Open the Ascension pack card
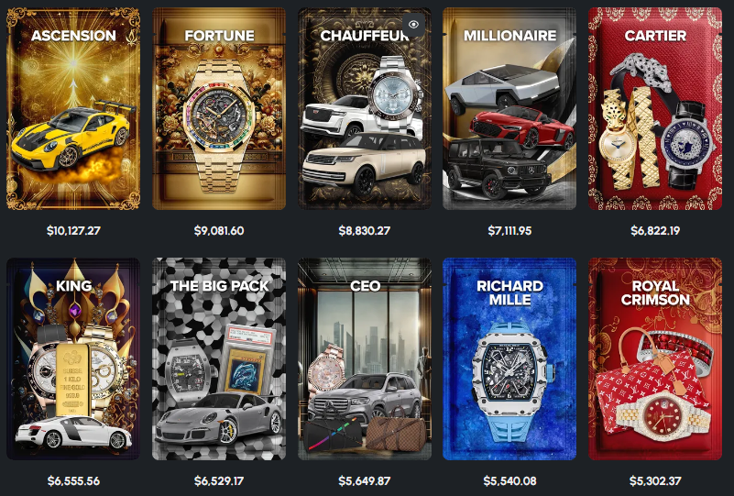 pos(73,109)
